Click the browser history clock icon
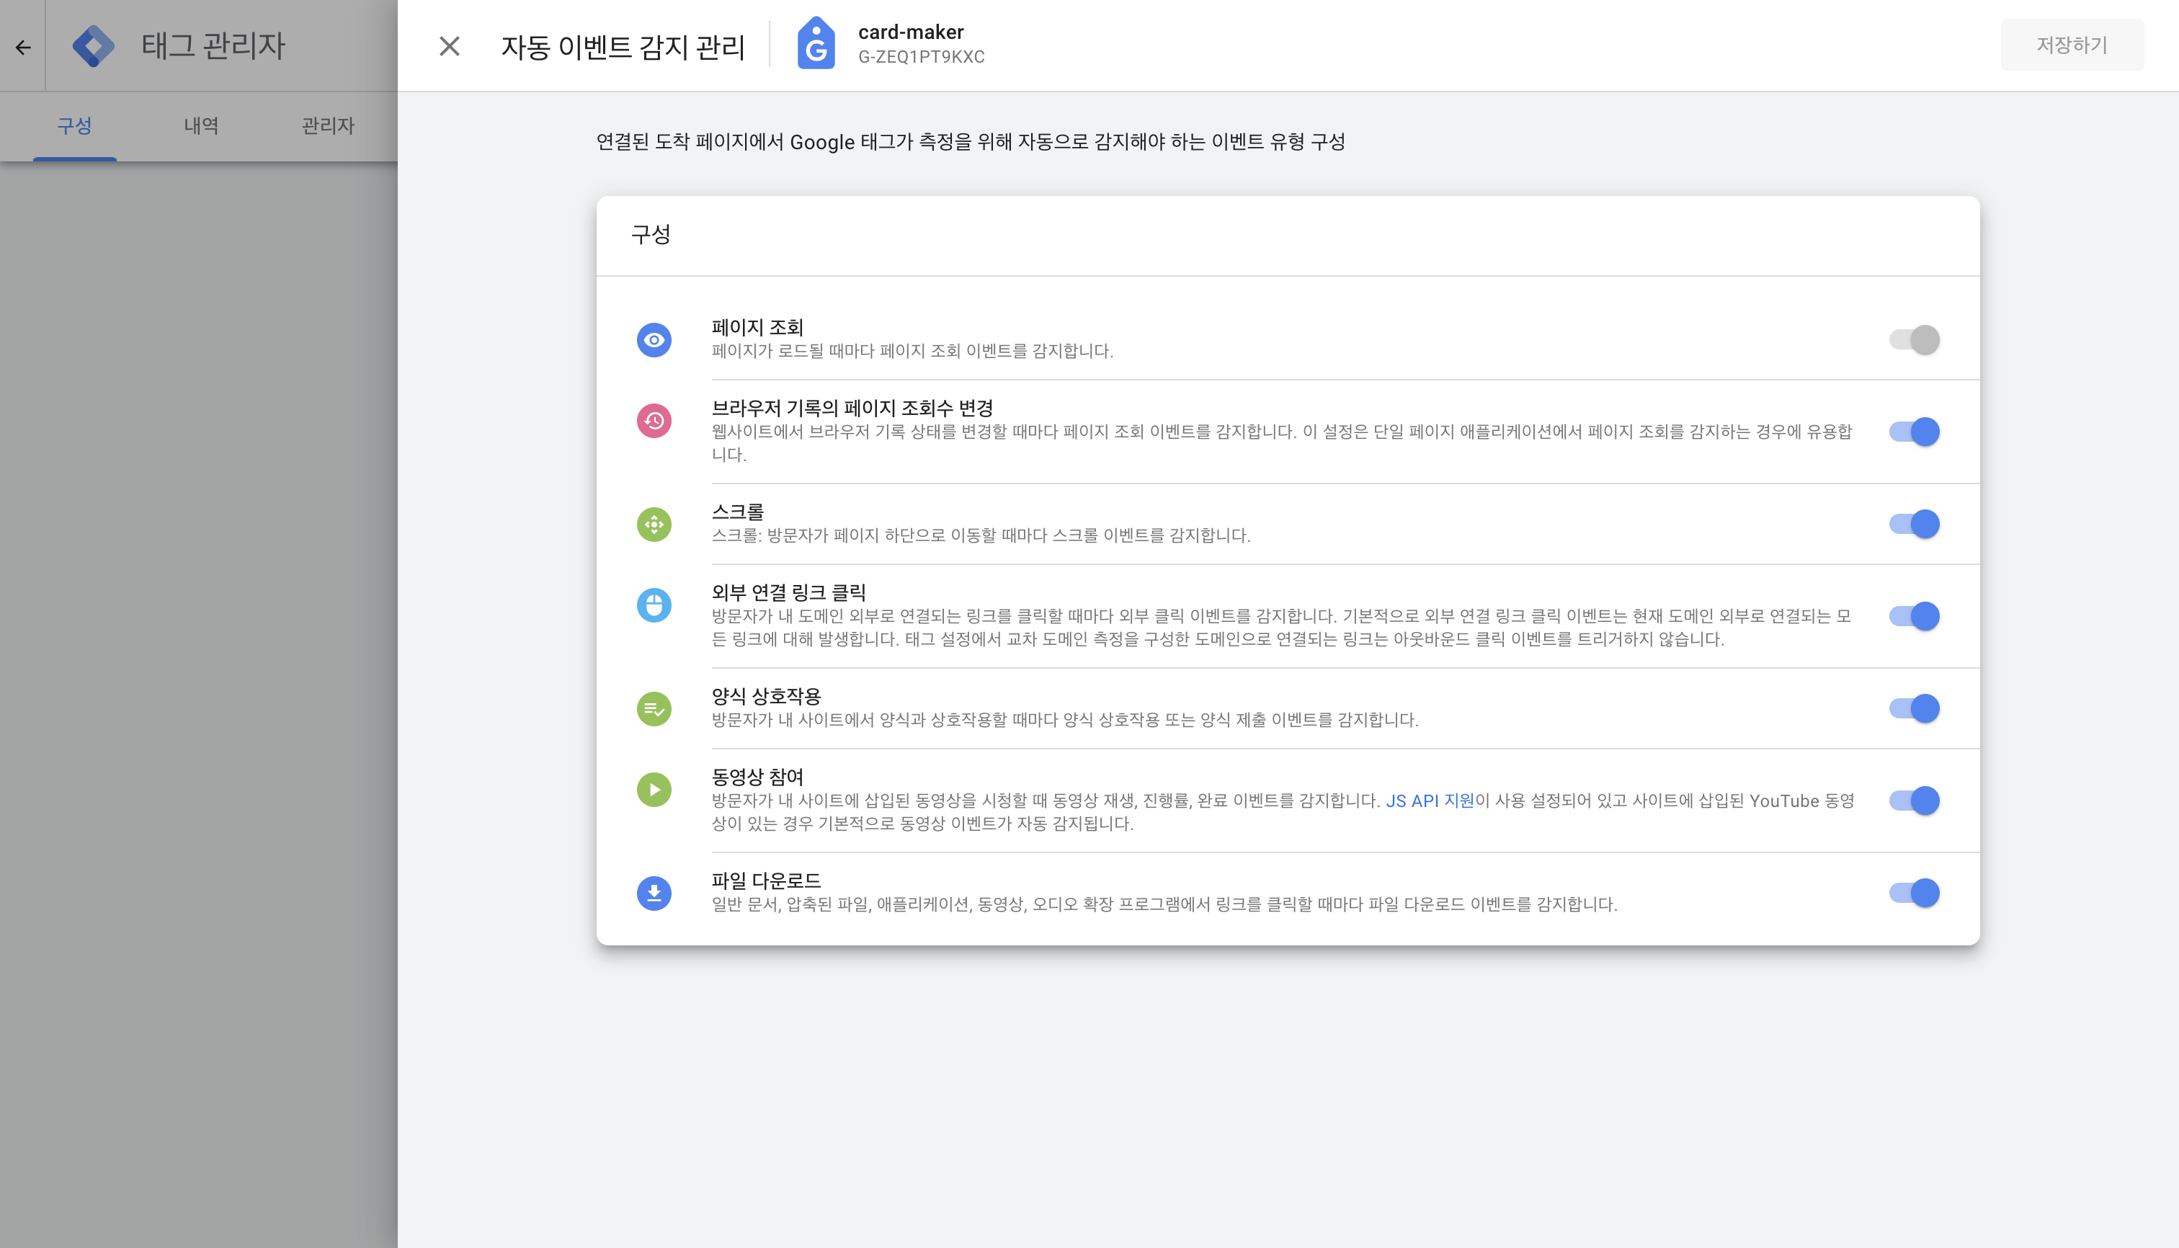2179x1248 pixels. click(x=653, y=421)
